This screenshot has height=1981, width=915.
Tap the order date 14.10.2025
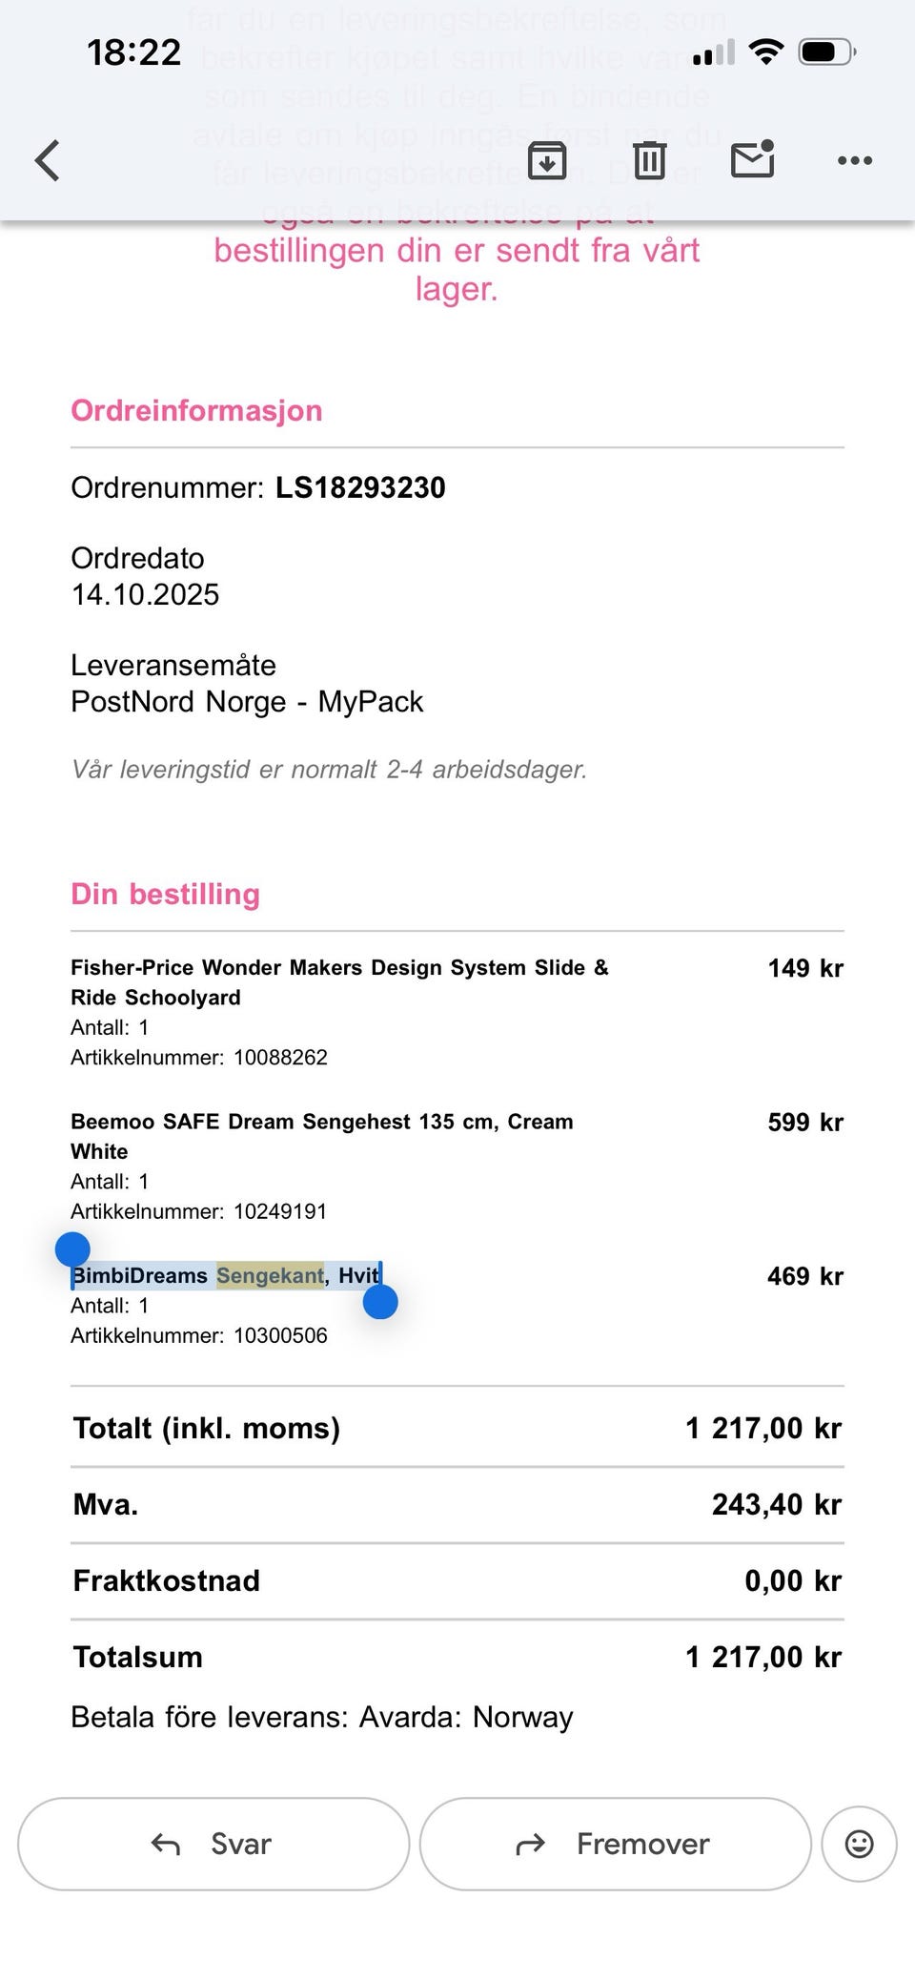[x=145, y=594]
